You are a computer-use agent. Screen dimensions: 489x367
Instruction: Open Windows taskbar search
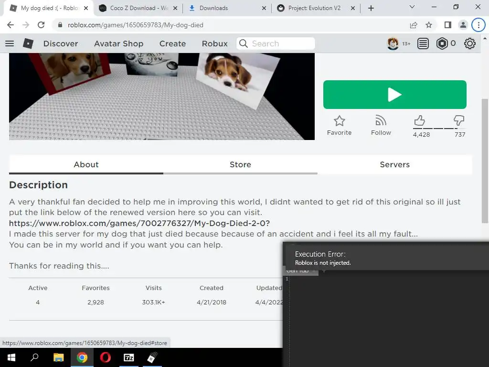[x=34, y=357]
